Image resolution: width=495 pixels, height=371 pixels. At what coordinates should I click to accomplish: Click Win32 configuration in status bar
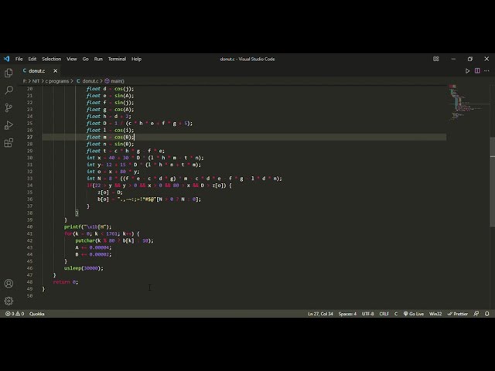(x=435, y=314)
